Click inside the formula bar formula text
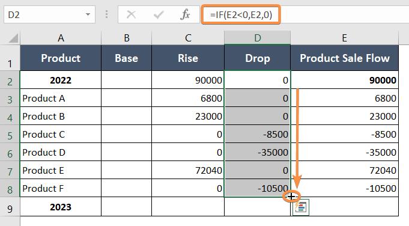409x226 pixels. (x=241, y=14)
